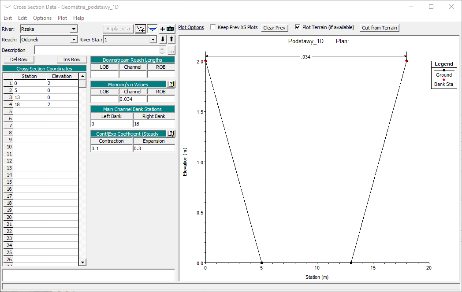This screenshot has height=292, width=462.
Task: Click the ellipsis button beside Description
Action: point(171,50)
